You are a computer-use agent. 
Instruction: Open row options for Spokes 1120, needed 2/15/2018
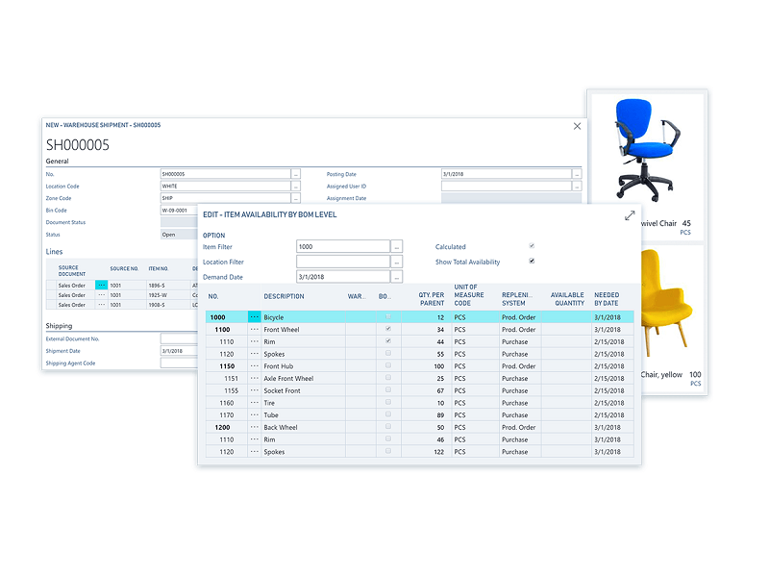(x=254, y=354)
